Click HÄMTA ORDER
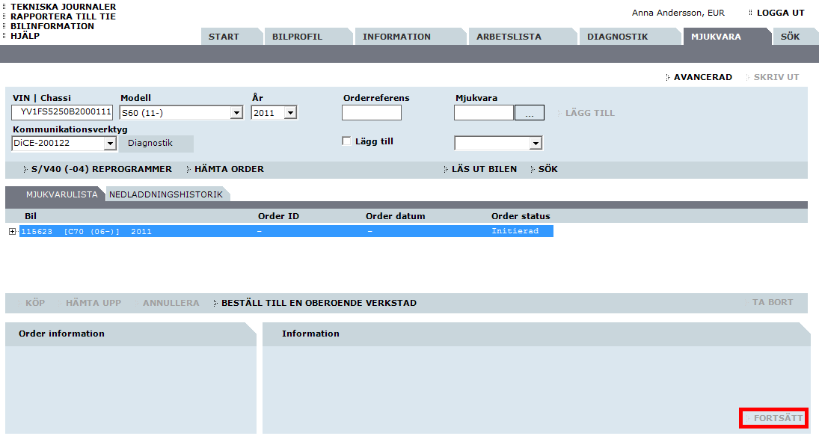Image resolution: width=819 pixels, height=436 pixels. [229, 169]
